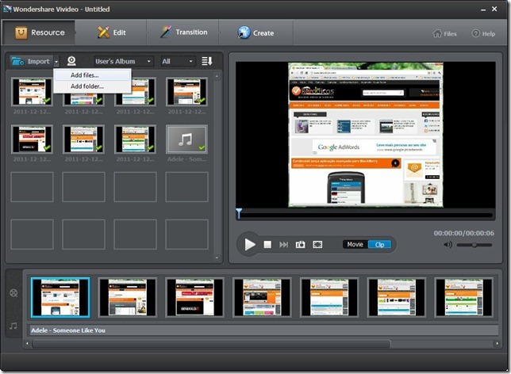Select the Adele - Someone Like You audio track
Viewport: 511px width, 374px height.
pos(264,330)
